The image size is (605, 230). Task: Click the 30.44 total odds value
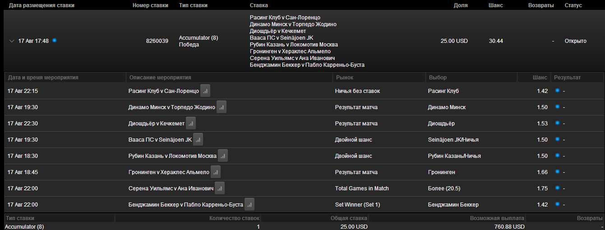click(x=496, y=41)
